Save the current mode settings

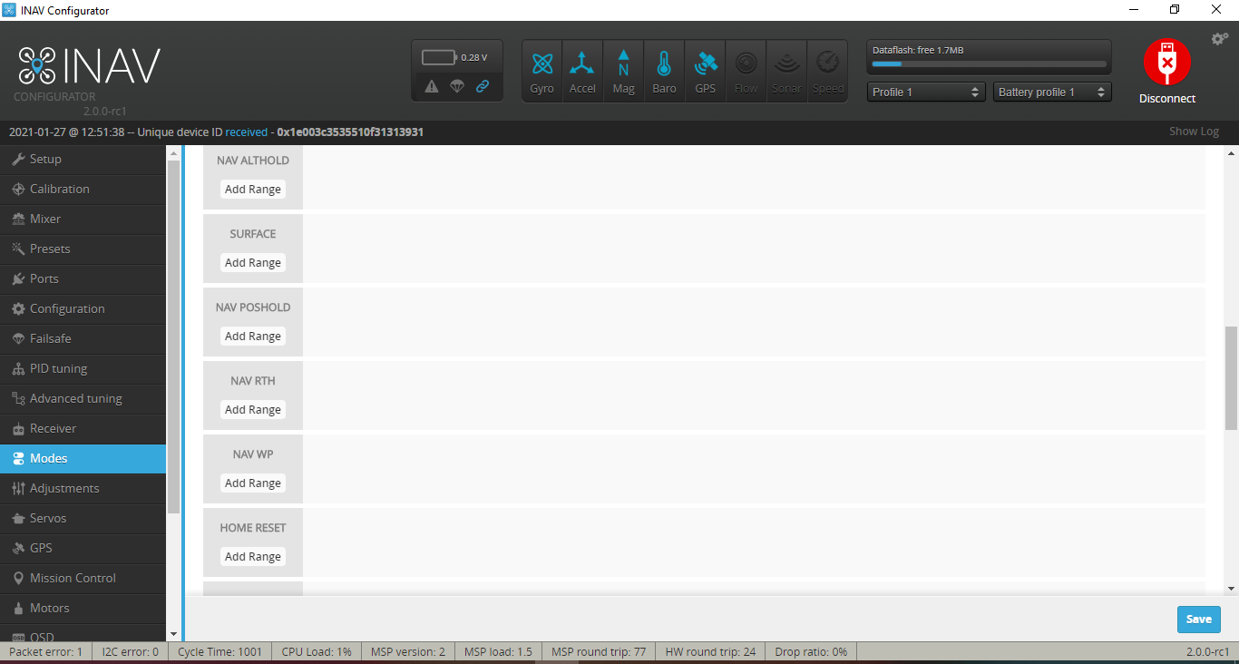[1198, 619]
